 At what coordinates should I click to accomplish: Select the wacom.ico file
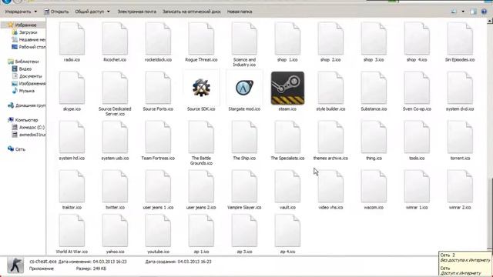(374, 190)
